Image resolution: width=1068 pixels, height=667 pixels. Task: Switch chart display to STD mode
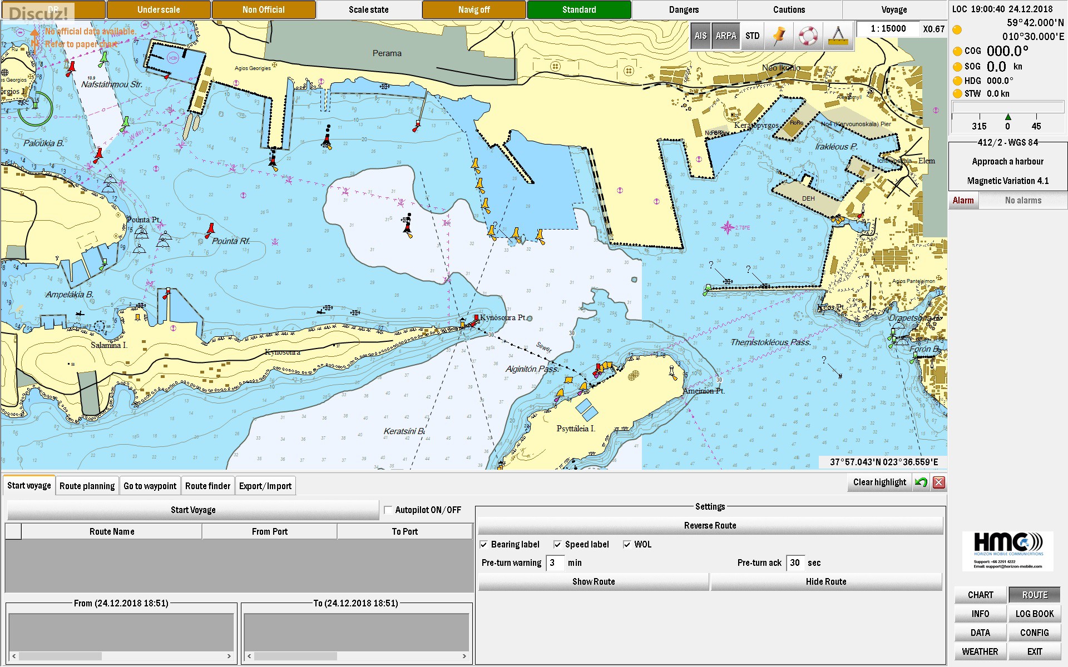coord(753,36)
